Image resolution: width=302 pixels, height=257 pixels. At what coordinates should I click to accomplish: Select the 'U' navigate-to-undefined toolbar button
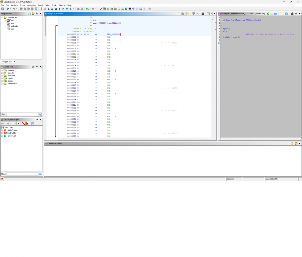coord(56,9)
